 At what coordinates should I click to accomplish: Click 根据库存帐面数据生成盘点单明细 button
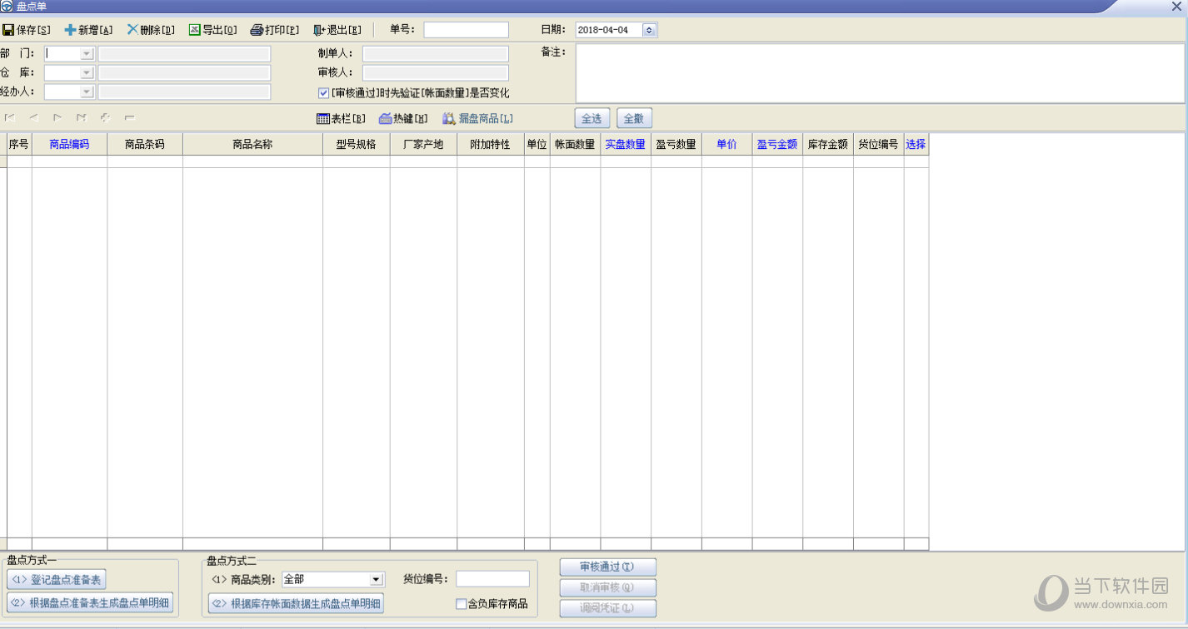click(296, 603)
